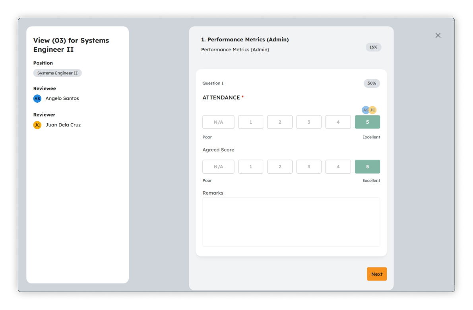The image size is (473, 310).
Task: Click the reviewer name Juan Dela Cruz
Action: [63, 125]
